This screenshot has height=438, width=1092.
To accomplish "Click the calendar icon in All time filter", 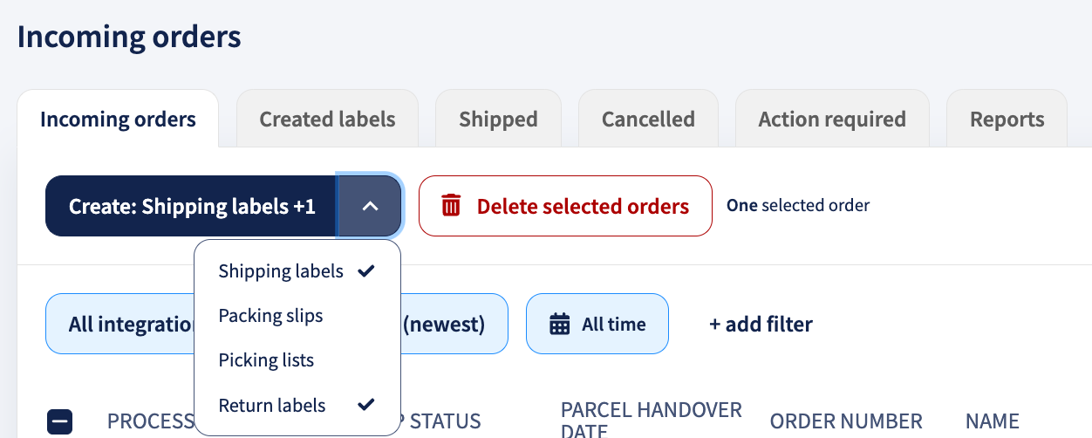I will coord(559,324).
